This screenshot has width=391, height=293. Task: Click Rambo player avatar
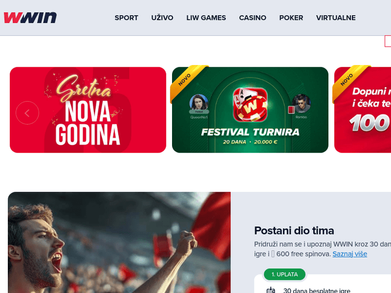301,104
